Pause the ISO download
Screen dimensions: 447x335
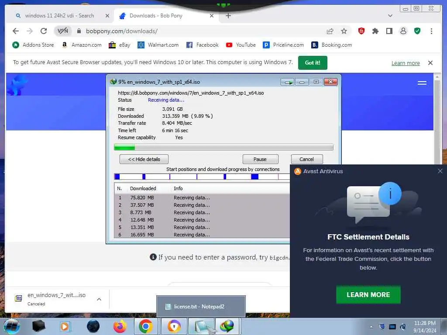click(260, 159)
